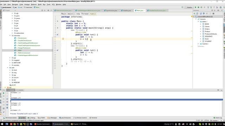Click new Thread breadcrumb in editor
The image size is (225, 126).
pos(82,14)
